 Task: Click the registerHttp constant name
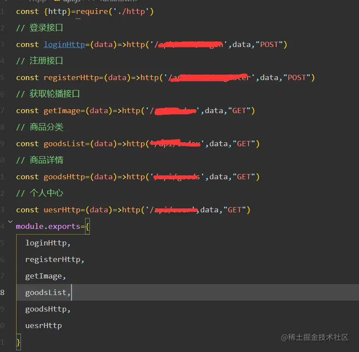pos(71,77)
